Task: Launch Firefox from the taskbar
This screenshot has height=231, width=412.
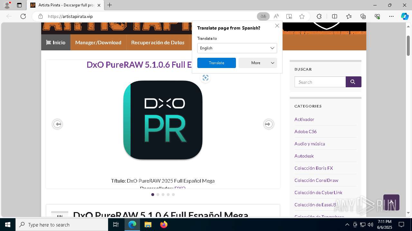Action: 164,225
